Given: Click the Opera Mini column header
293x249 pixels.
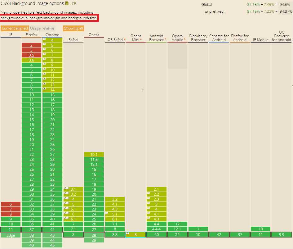Looking at the screenshot, I should pyautogui.click(x=136, y=38).
